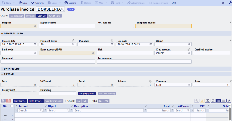232x121 pixels.
Task: Open the Due date calendar picker
Action: (112, 44)
